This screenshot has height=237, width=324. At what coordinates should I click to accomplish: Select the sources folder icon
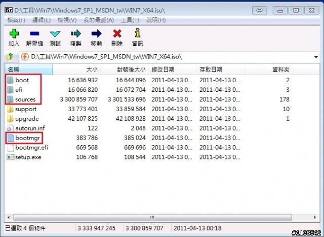[x=10, y=99]
